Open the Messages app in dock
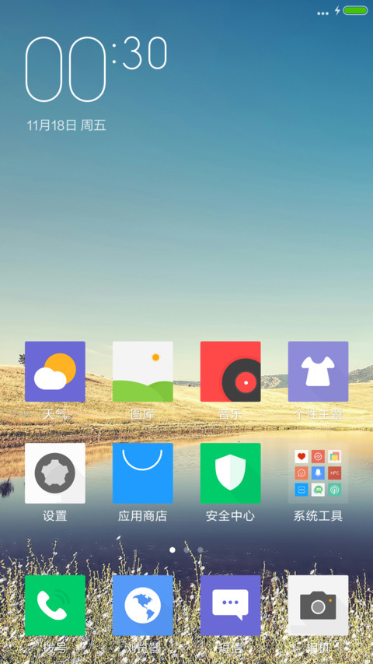The image size is (373, 664). (x=231, y=605)
